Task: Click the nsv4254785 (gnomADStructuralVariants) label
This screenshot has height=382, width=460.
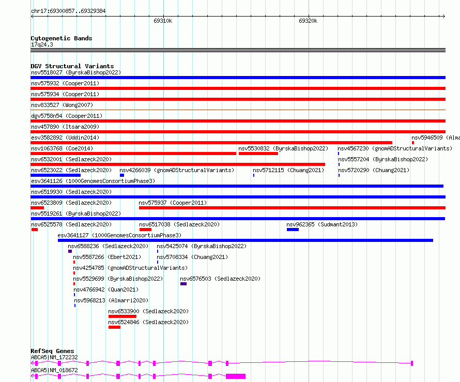Action: pyautogui.click(x=130, y=268)
